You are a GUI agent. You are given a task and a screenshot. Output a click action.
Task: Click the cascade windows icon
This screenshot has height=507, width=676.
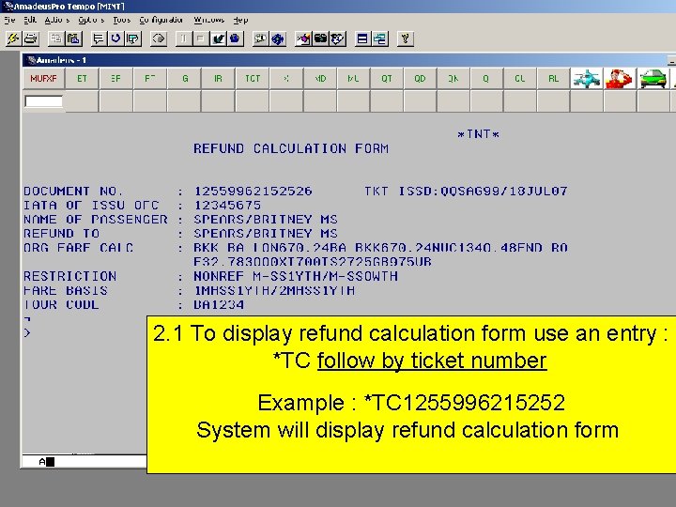pyautogui.click(x=380, y=38)
